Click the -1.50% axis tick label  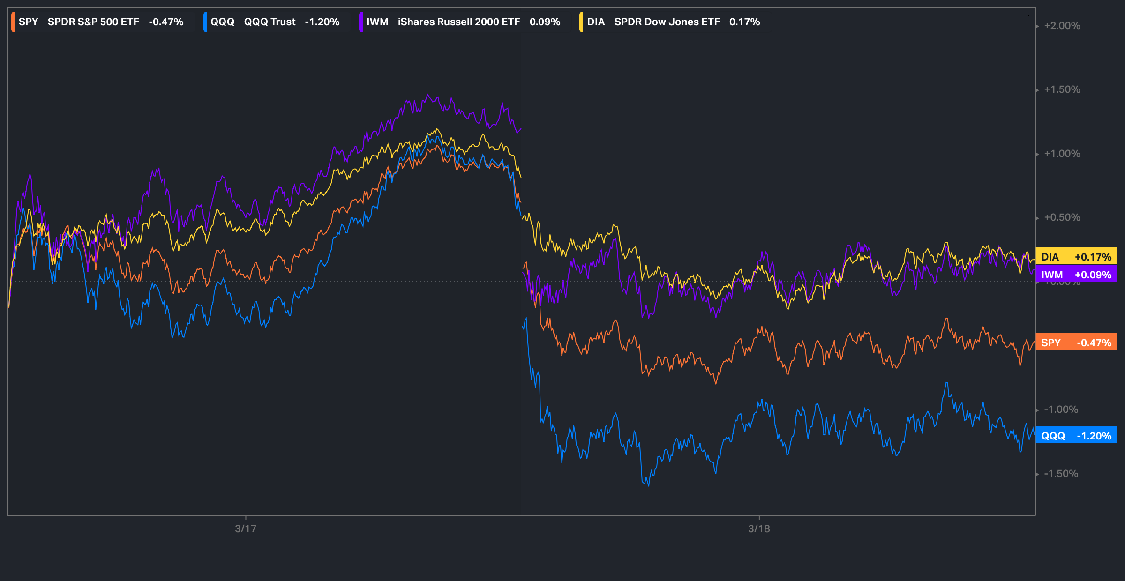coord(1061,474)
